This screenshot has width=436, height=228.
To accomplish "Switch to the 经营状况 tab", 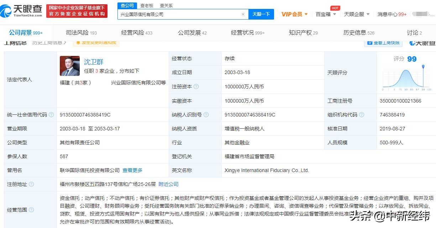I will (x=248, y=32).
